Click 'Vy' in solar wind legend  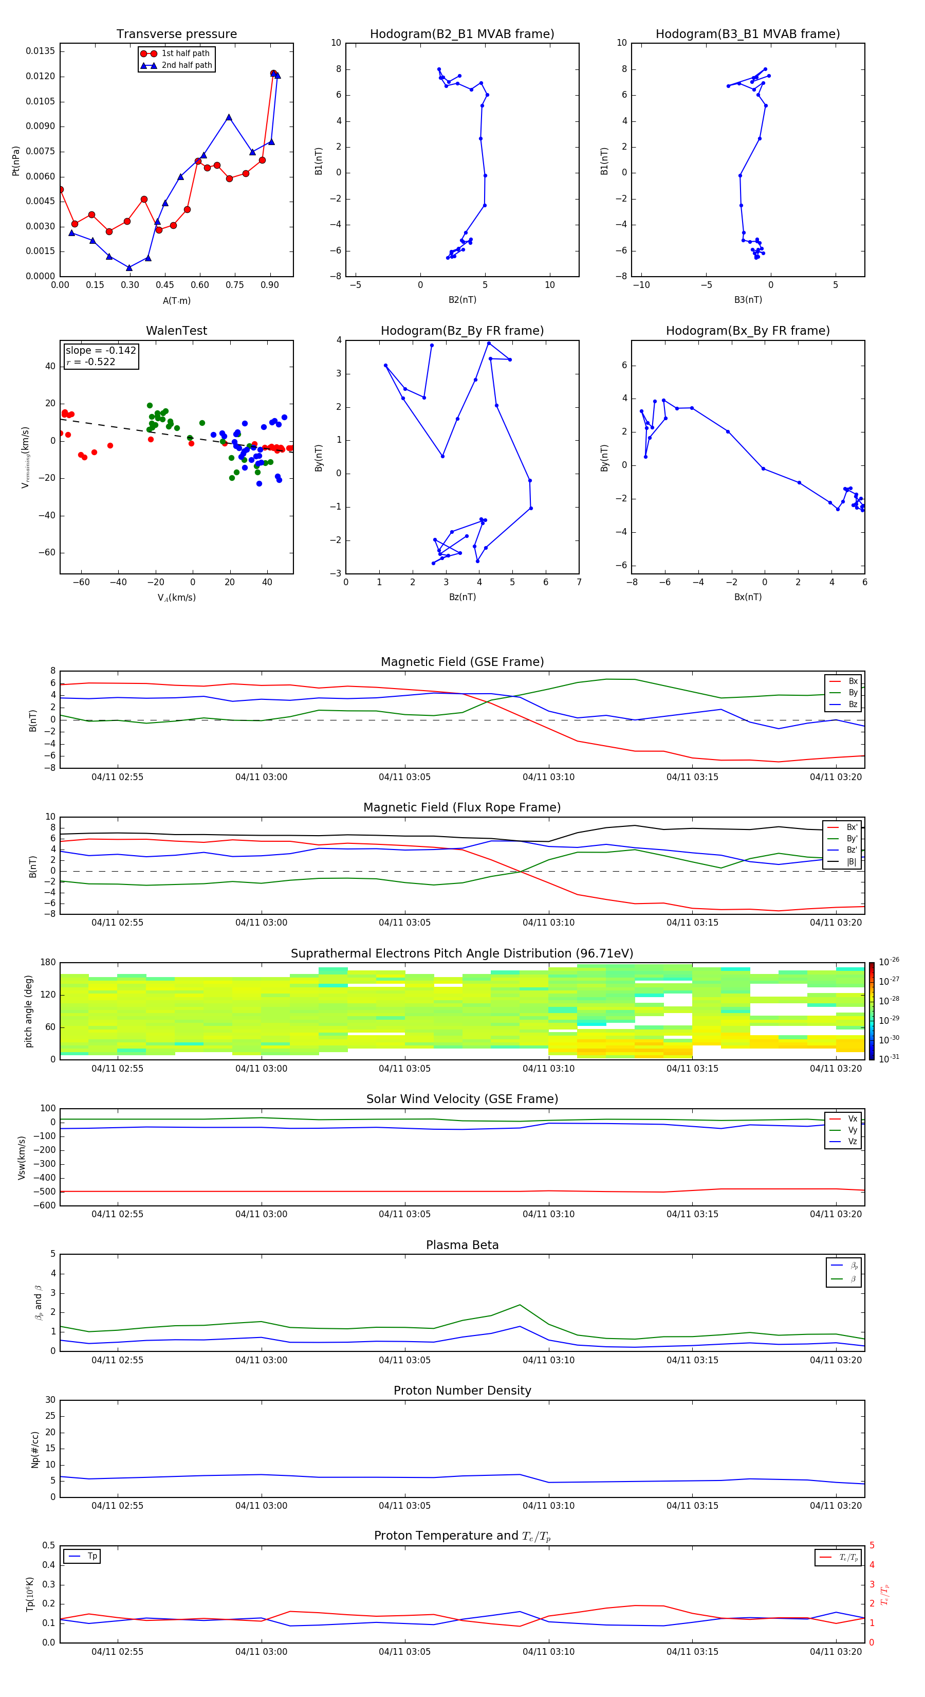(853, 1130)
